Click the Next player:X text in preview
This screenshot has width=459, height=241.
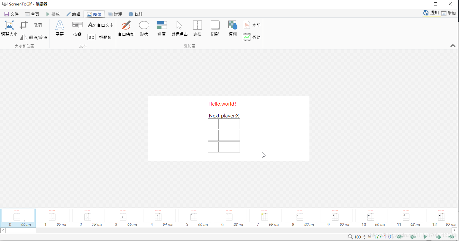tap(224, 116)
